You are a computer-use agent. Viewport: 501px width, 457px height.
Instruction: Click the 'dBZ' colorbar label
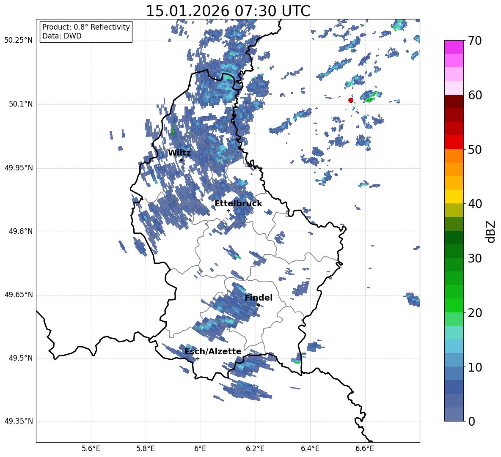490,231
